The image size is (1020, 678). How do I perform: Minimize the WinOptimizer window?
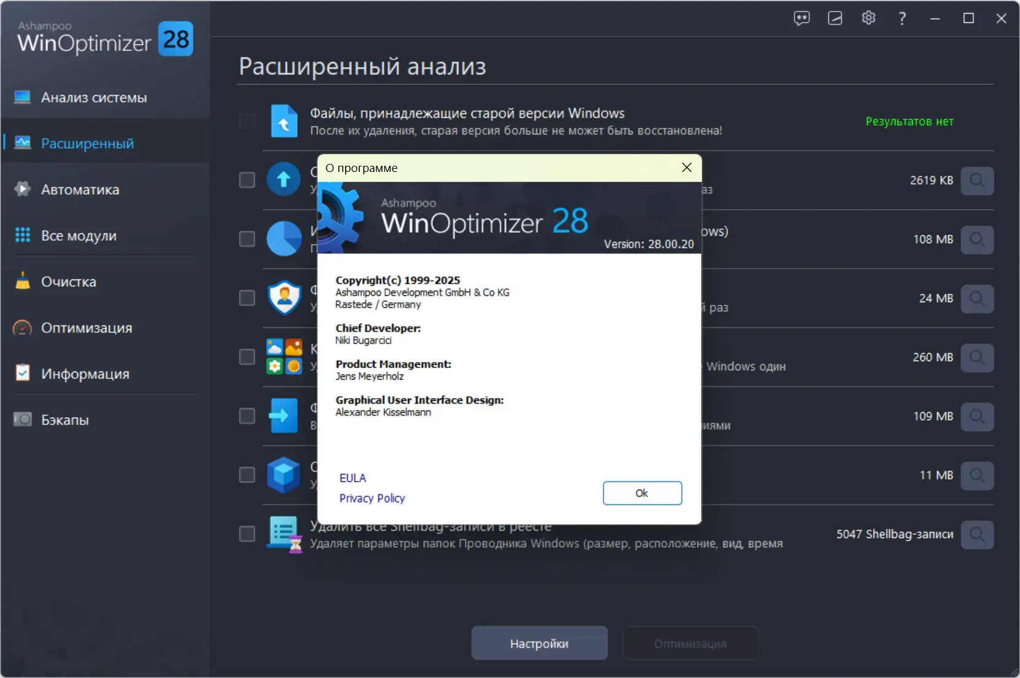tap(935, 18)
